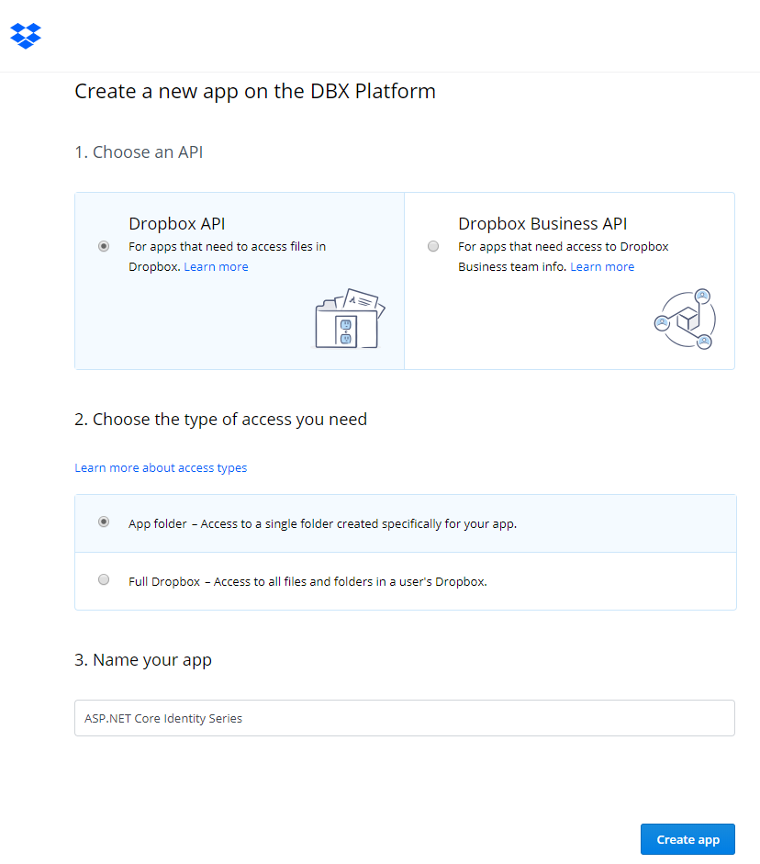
Task: Click the Choose the type of access heading
Action: [x=220, y=420]
